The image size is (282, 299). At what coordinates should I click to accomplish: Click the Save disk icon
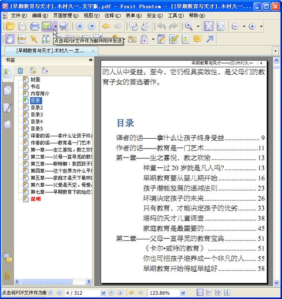point(22,26)
